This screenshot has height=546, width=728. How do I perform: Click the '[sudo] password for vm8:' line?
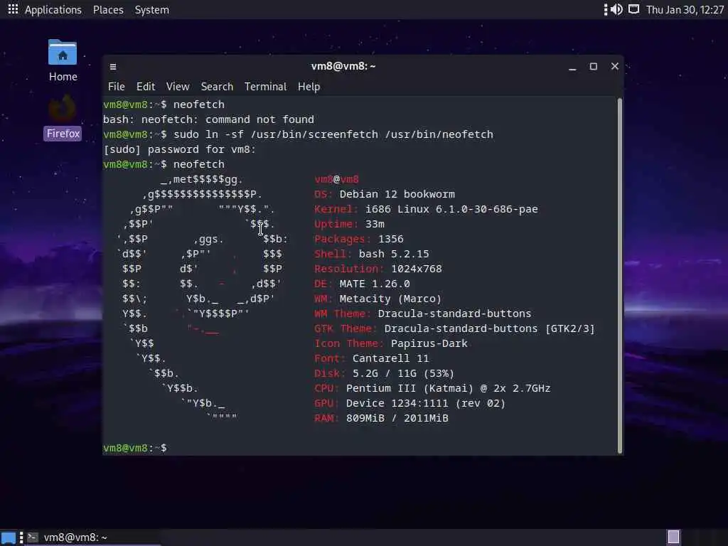coord(179,149)
